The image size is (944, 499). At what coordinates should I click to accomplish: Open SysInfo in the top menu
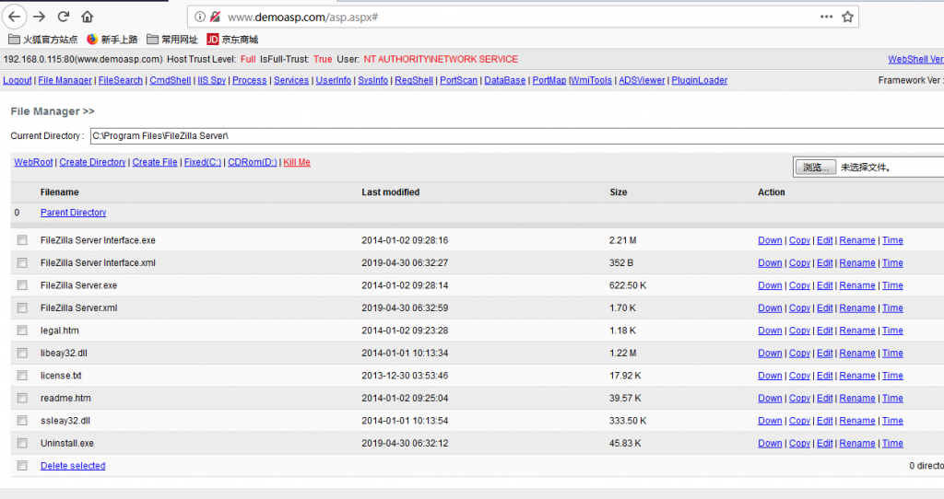372,80
